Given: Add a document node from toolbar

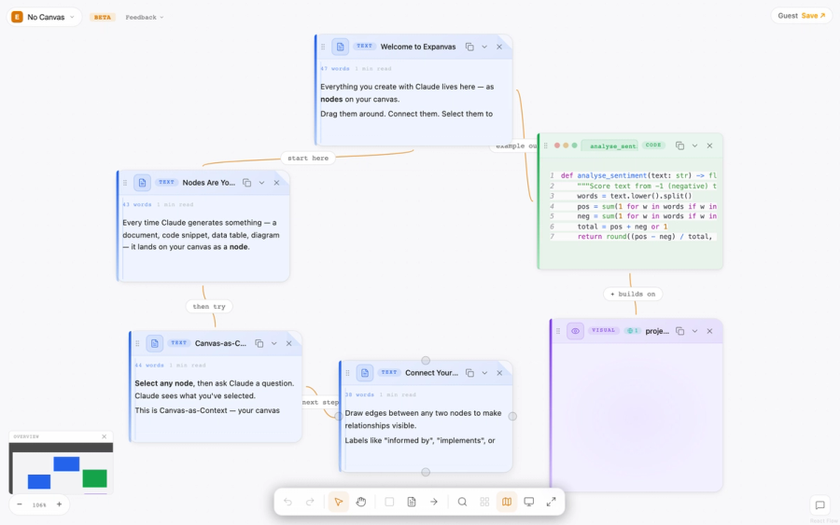Looking at the screenshot, I should (412, 502).
